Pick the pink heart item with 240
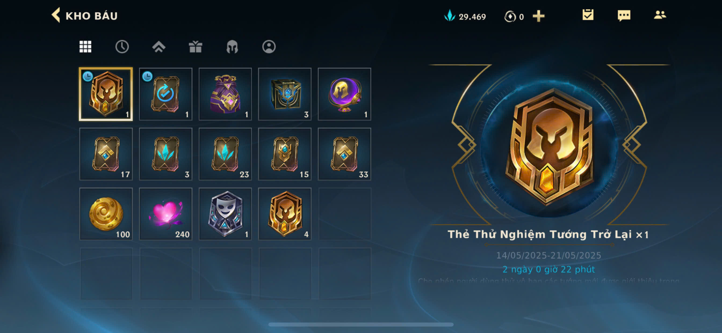Image resolution: width=722 pixels, height=333 pixels. 166,214
